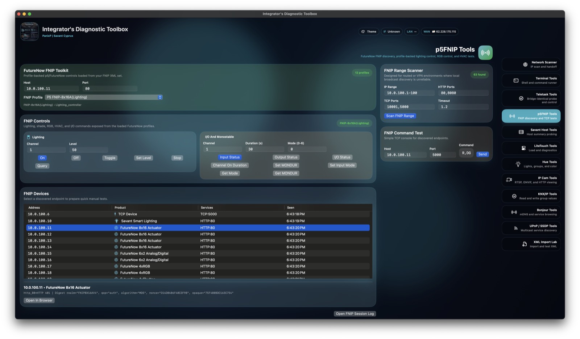The height and width of the screenshot is (339, 580).
Task: Turn On lighting channel 1
Action: point(42,158)
